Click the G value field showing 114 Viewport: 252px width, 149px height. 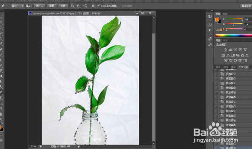click(x=248, y=25)
